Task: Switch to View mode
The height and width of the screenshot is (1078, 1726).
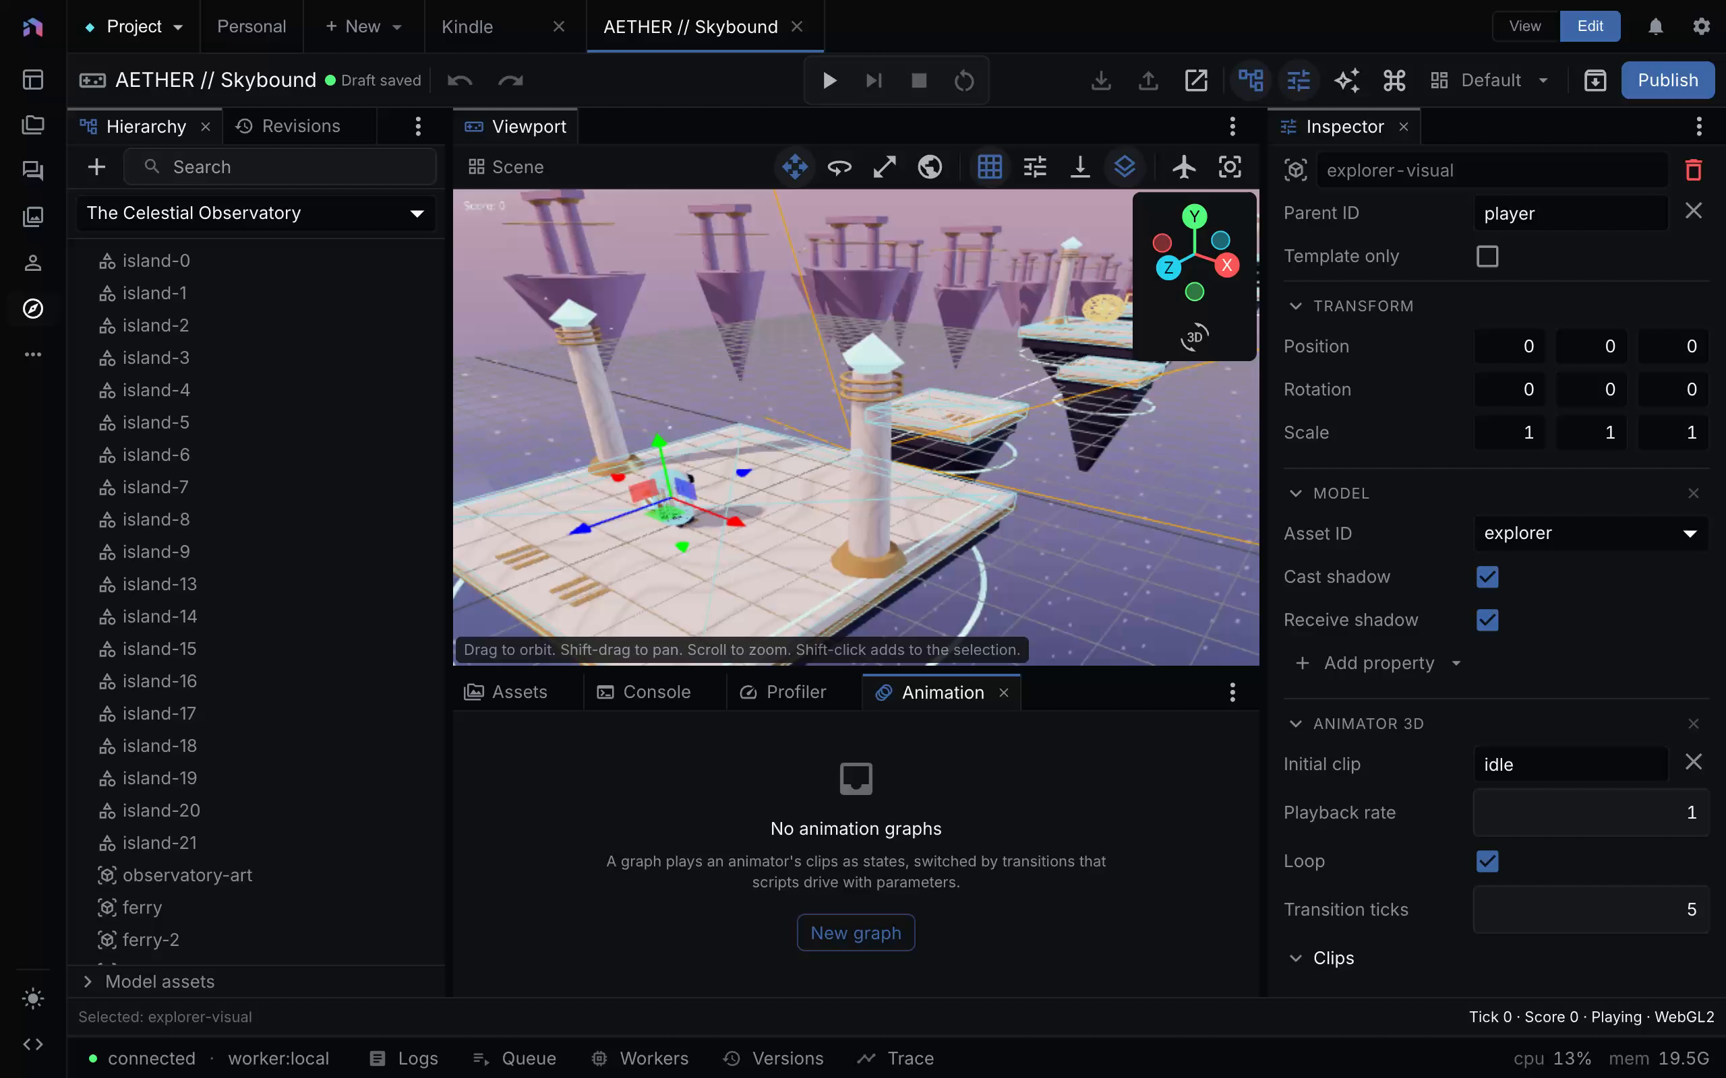Action: pos(1525,26)
